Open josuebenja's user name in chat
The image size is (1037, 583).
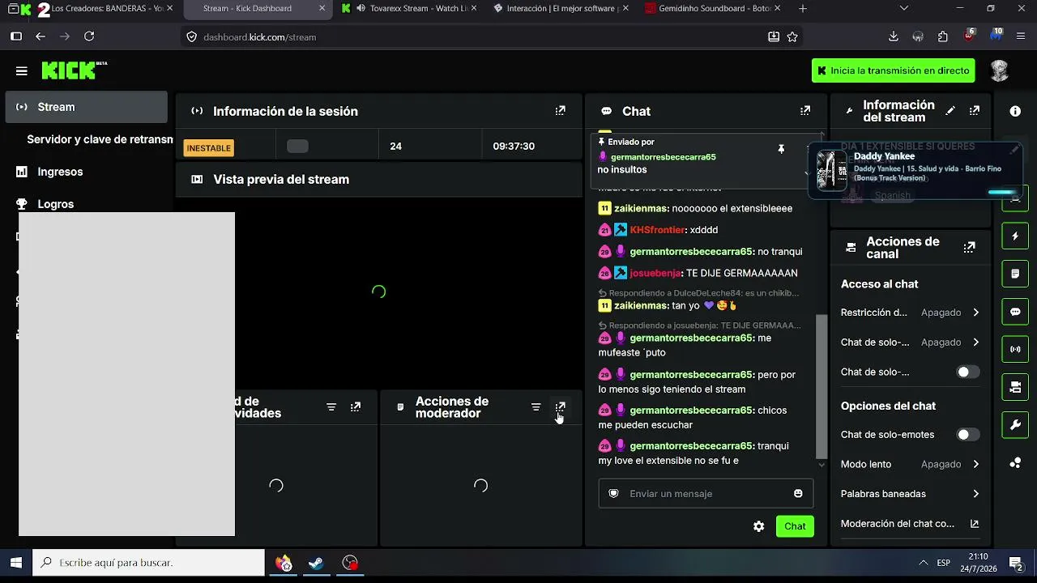pos(655,273)
